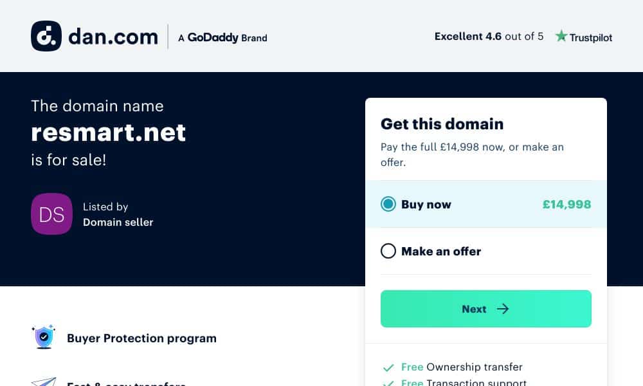Click the Free Ownership transfer text
This screenshot has width=643, height=386.
(x=462, y=367)
